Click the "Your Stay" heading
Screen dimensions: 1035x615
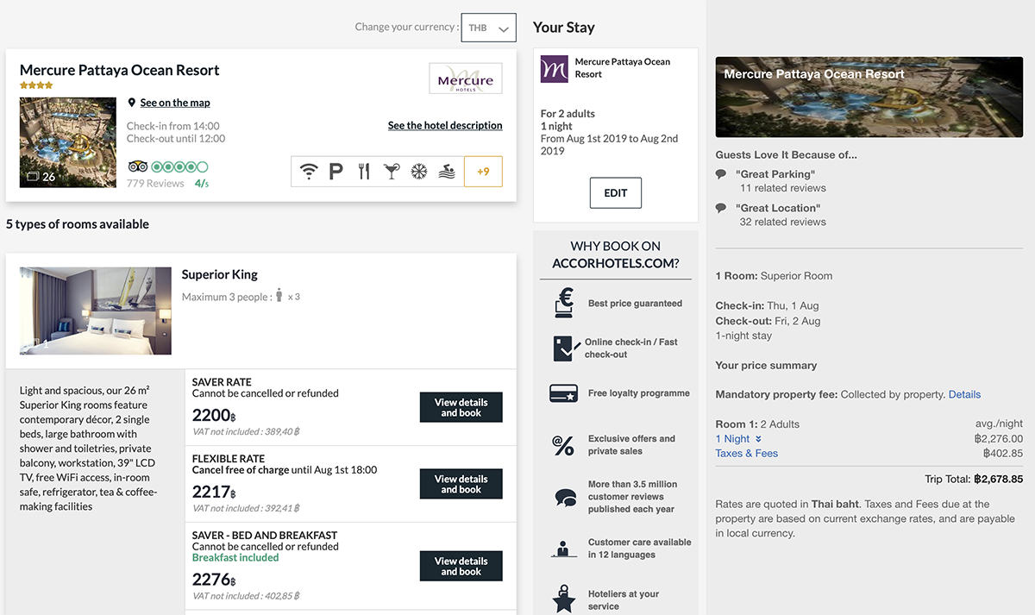click(564, 27)
